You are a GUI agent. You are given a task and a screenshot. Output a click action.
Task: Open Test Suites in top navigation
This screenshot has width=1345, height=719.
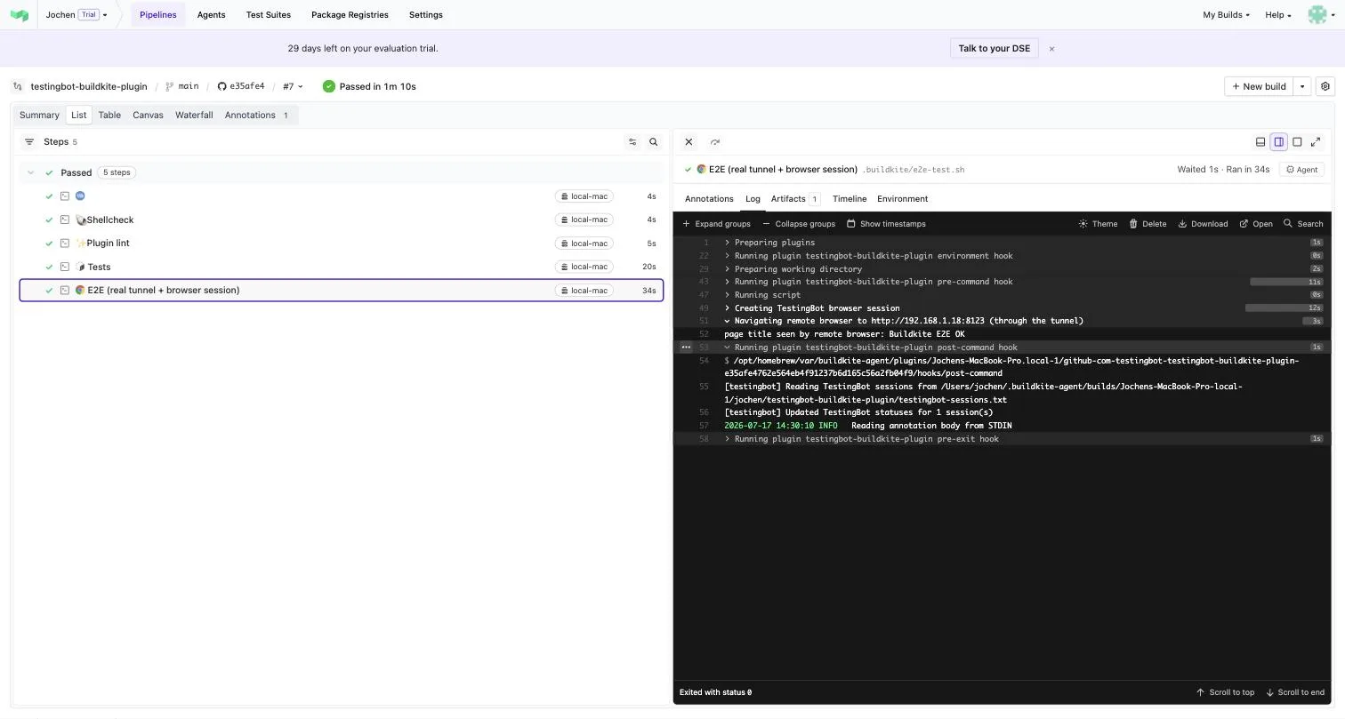pyautogui.click(x=268, y=15)
